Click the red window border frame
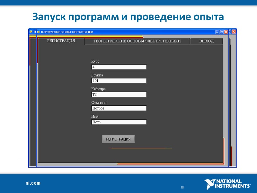Screen dimensions: 257x193 tap(224, 151)
